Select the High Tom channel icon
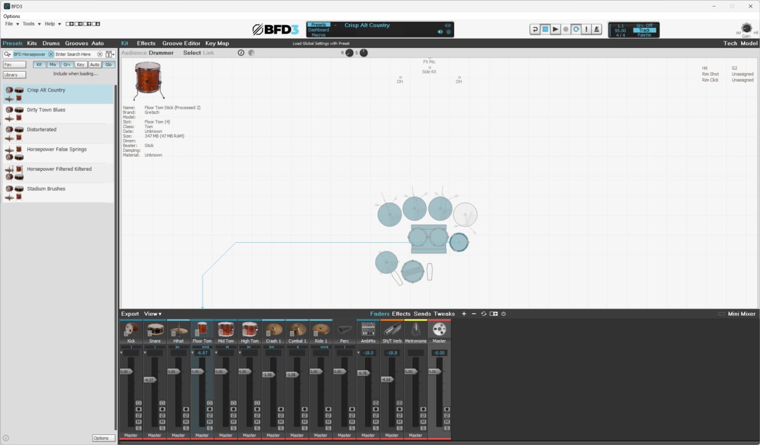This screenshot has height=445, width=760. click(249, 329)
